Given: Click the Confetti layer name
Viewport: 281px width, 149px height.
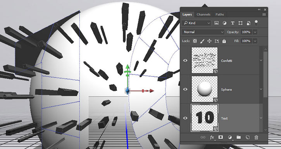Looking at the screenshot, I should (x=226, y=61).
